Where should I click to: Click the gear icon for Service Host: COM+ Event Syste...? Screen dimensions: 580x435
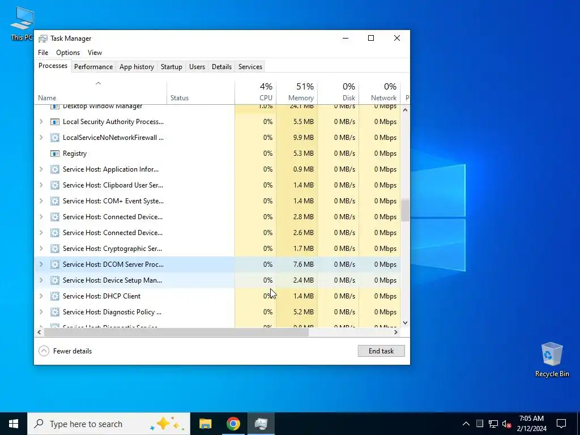click(55, 201)
